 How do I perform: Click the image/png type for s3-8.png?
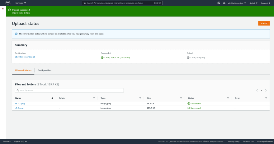[x=106, y=108]
